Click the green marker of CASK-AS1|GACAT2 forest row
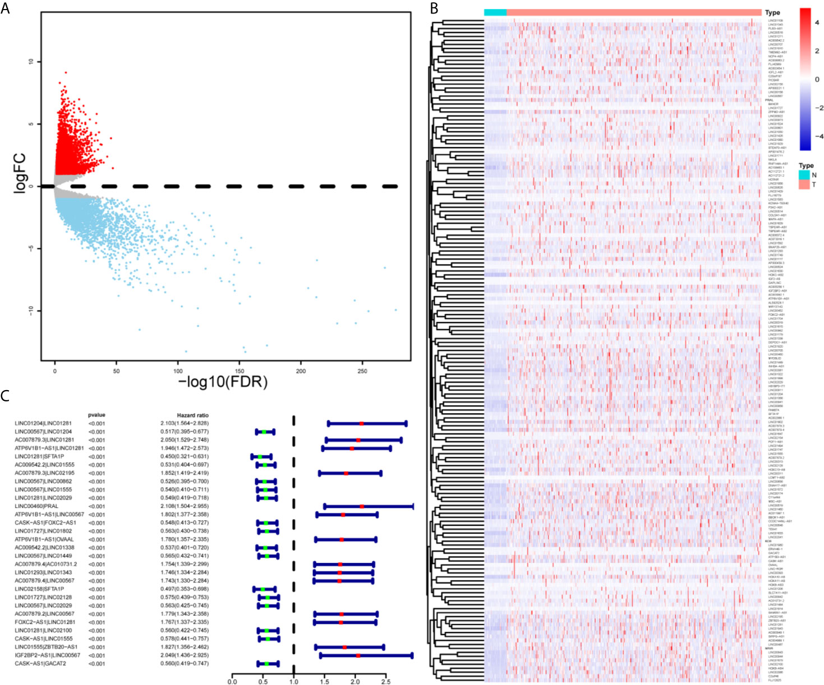824x685 pixels. coord(267,664)
